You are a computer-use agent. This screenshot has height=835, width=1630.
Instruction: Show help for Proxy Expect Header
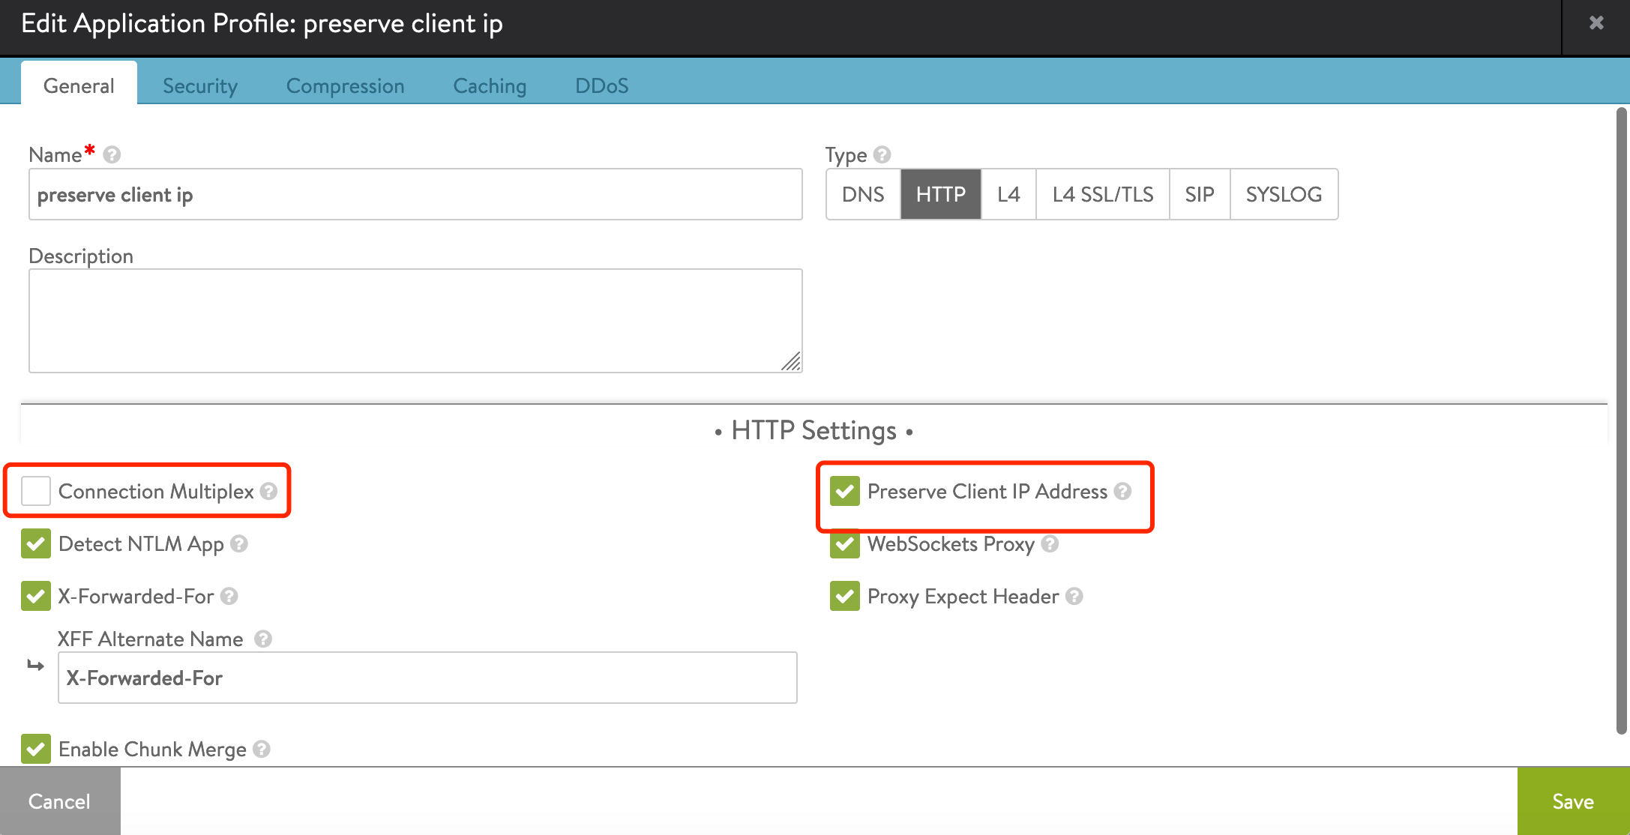click(1074, 596)
